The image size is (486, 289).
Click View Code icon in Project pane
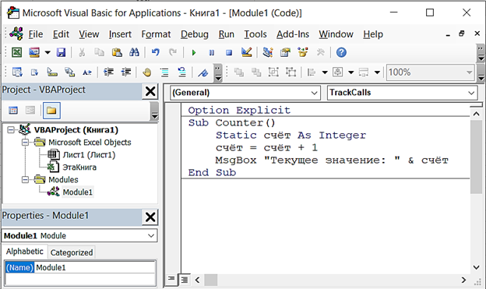click(13, 111)
